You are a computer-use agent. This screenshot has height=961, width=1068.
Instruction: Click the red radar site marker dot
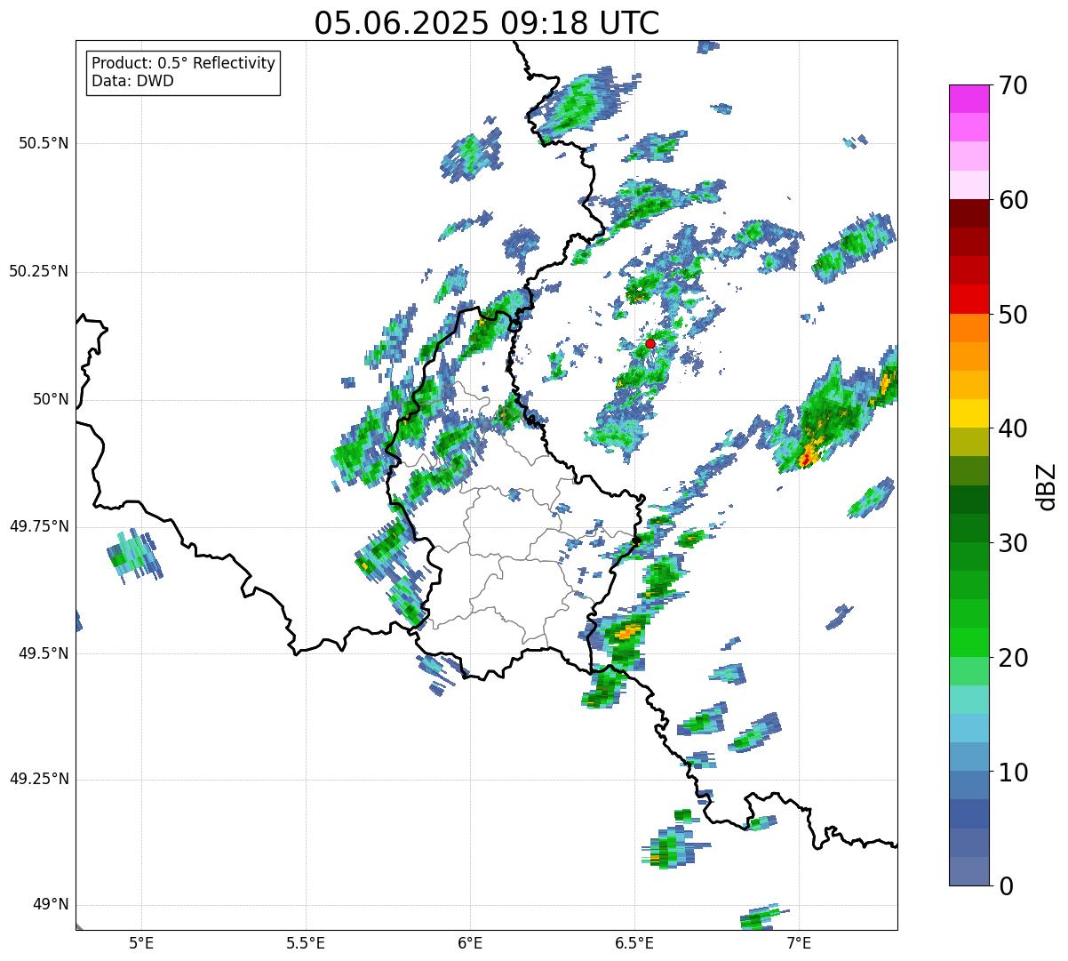click(x=650, y=343)
